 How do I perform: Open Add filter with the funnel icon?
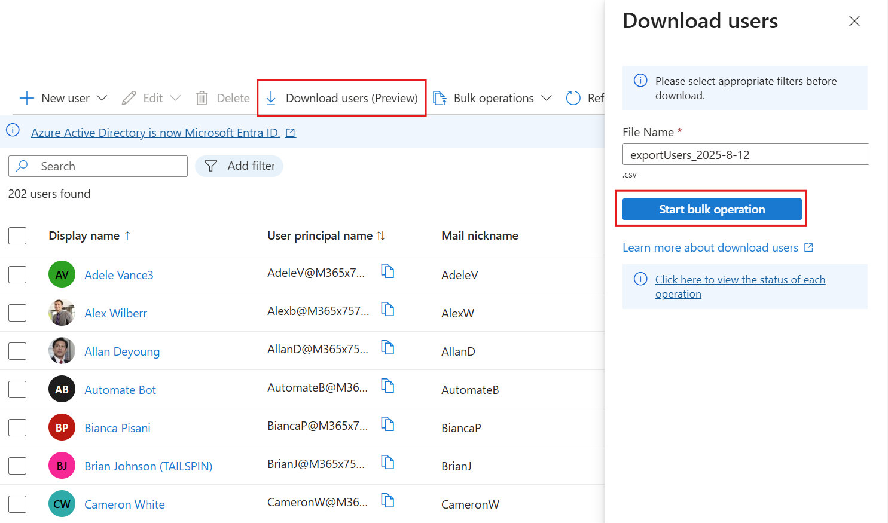(210, 166)
